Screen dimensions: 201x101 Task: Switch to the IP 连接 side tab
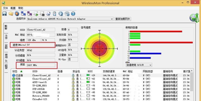click(6, 58)
